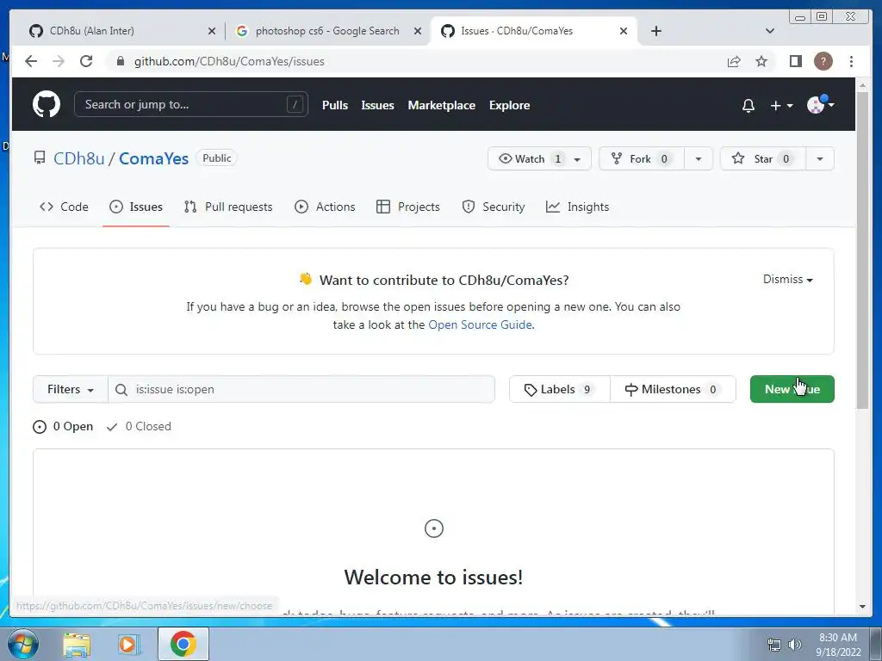882x661 pixels.
Task: Go forward in Chrome
Action: [x=59, y=61]
